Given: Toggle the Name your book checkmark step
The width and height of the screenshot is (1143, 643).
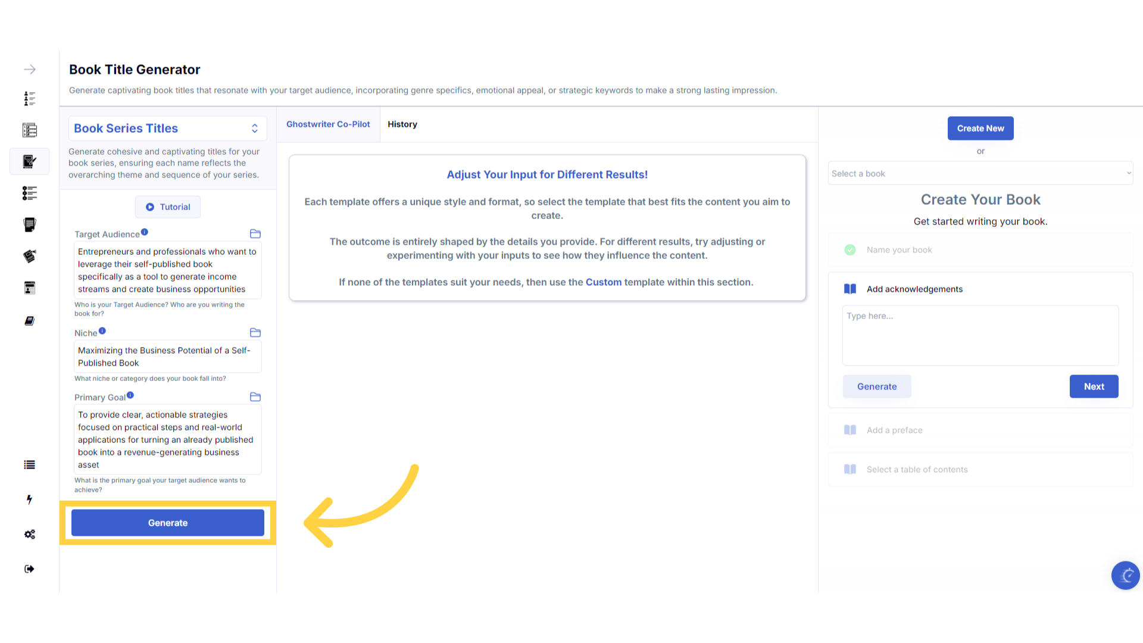Looking at the screenshot, I should 850,250.
